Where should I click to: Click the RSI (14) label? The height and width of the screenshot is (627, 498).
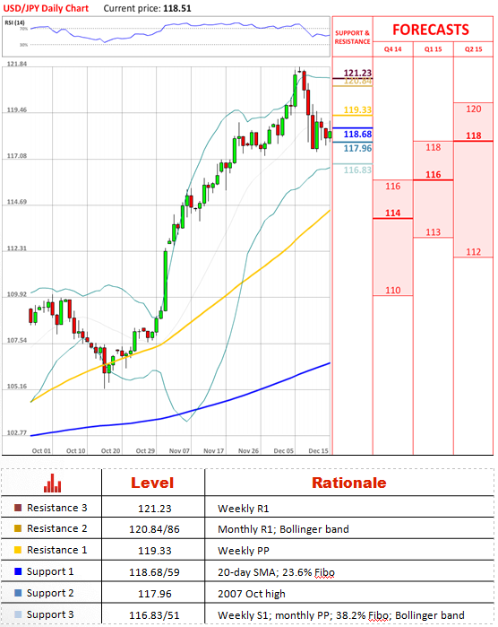coord(14,22)
